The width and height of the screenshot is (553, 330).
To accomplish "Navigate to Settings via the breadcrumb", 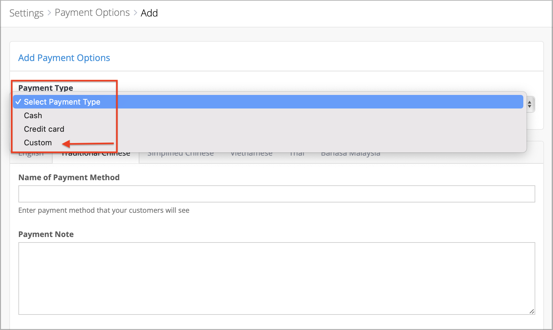I will 26,13.
